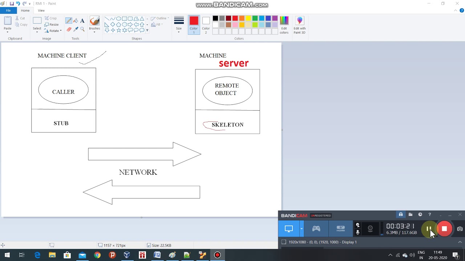The image size is (465, 261).
Task: Toggle Bandicam lock icon
Action: [401, 215]
